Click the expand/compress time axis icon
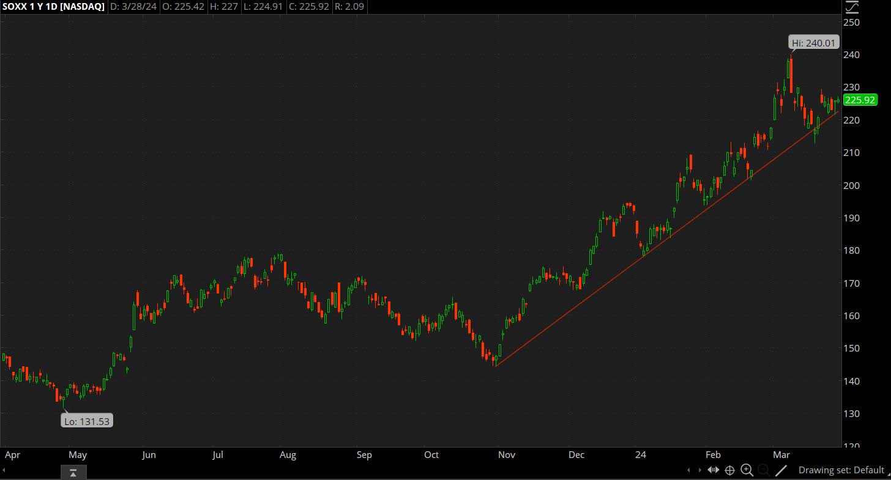Screen dimensions: 891x480 pos(713,470)
